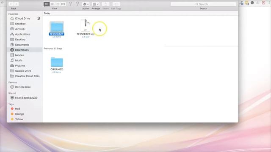
Task: Select the TESSERACT folder icon
Action: point(57,27)
